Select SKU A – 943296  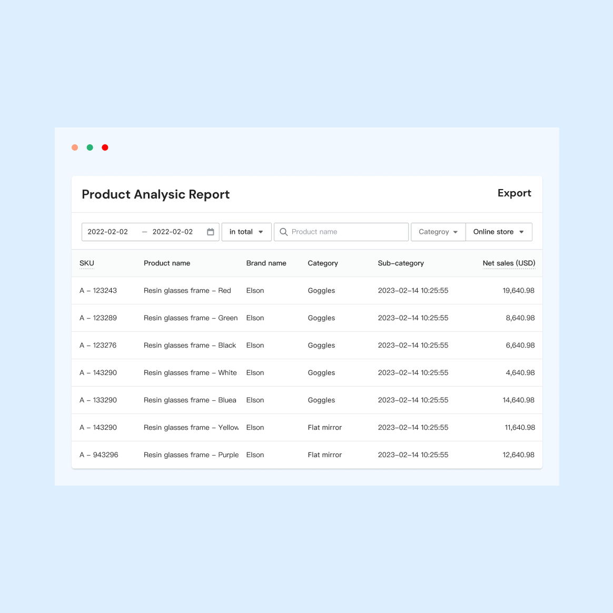(x=99, y=454)
